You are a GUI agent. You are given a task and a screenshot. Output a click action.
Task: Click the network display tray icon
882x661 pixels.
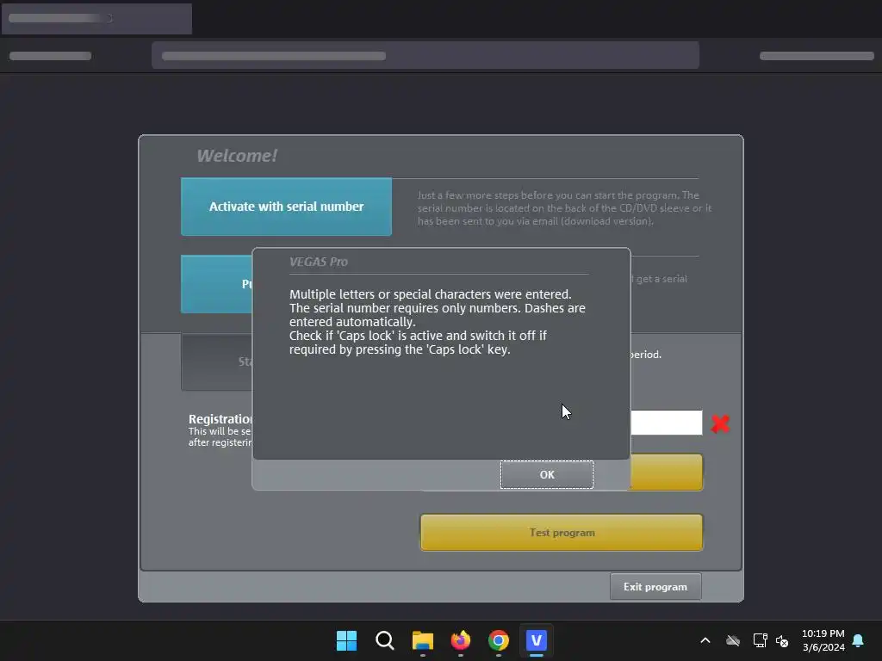[760, 640]
